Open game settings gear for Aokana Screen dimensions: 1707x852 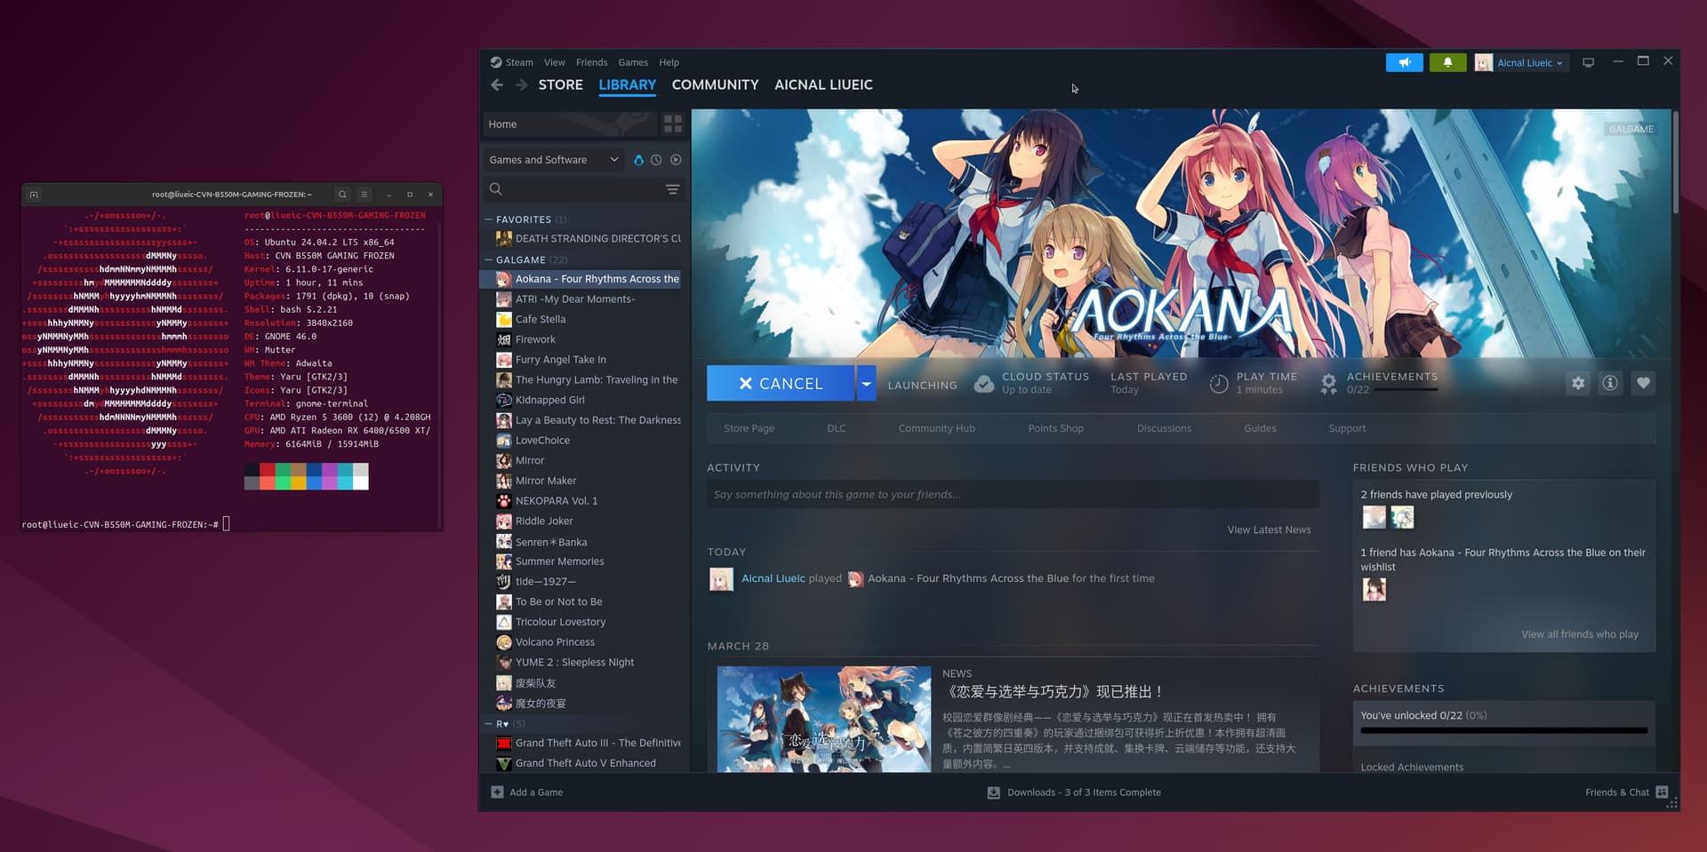coord(1578,383)
